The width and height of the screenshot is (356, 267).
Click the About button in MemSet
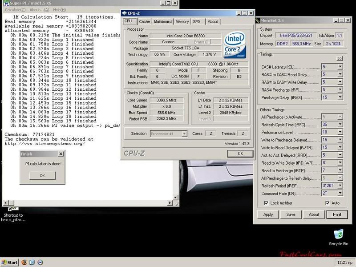(x=314, y=214)
